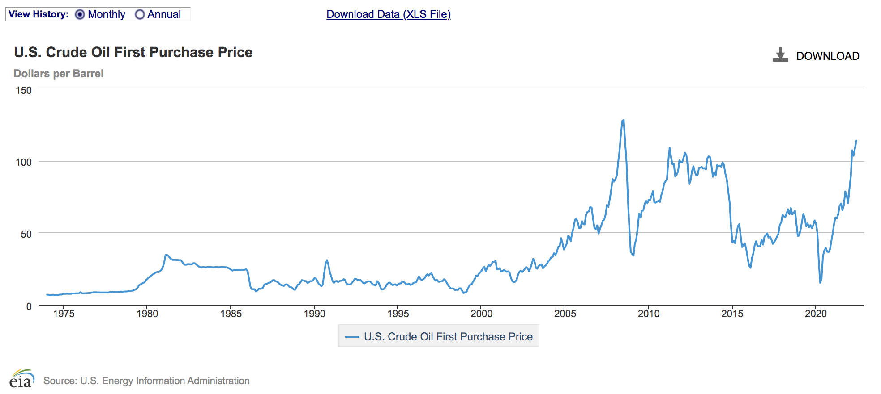Click the chart download arrow icon
This screenshot has height=394, width=881.
click(780, 55)
